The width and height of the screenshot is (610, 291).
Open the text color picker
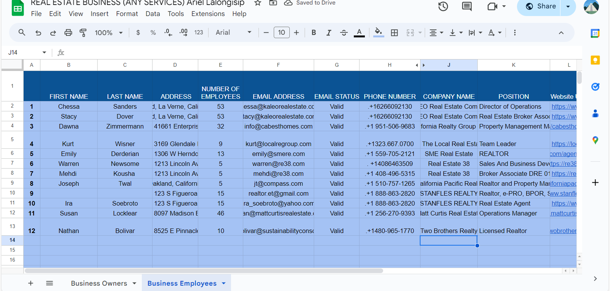(359, 33)
